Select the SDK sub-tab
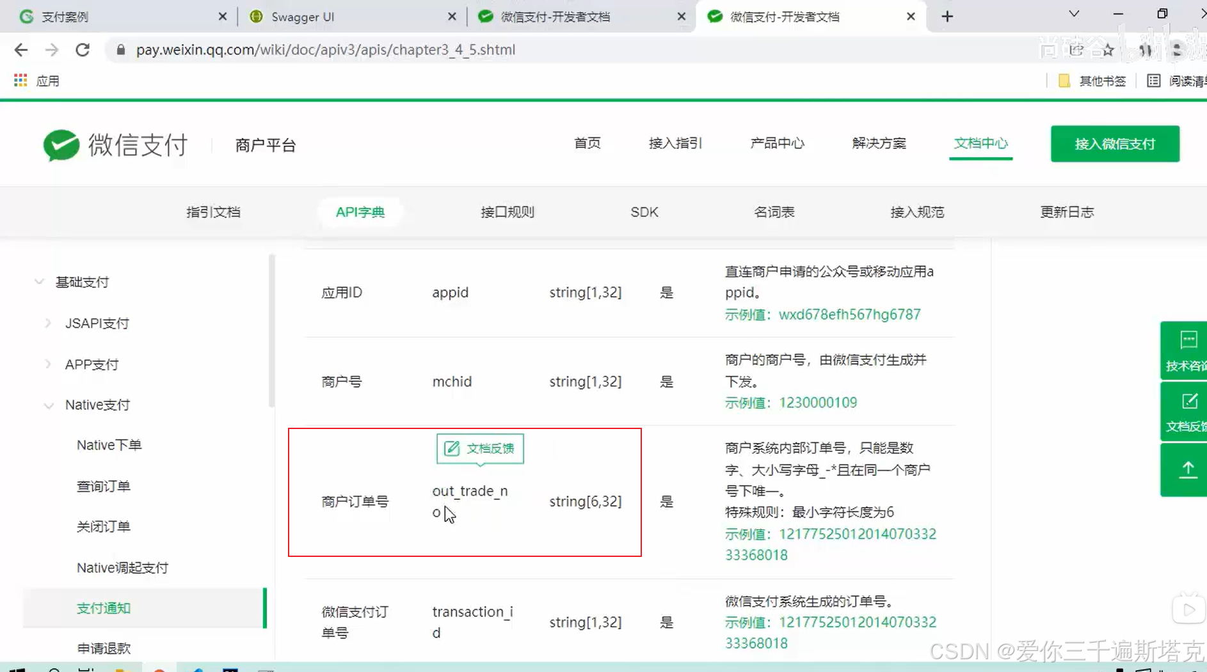Screen dimensions: 1207x672 click(x=644, y=212)
